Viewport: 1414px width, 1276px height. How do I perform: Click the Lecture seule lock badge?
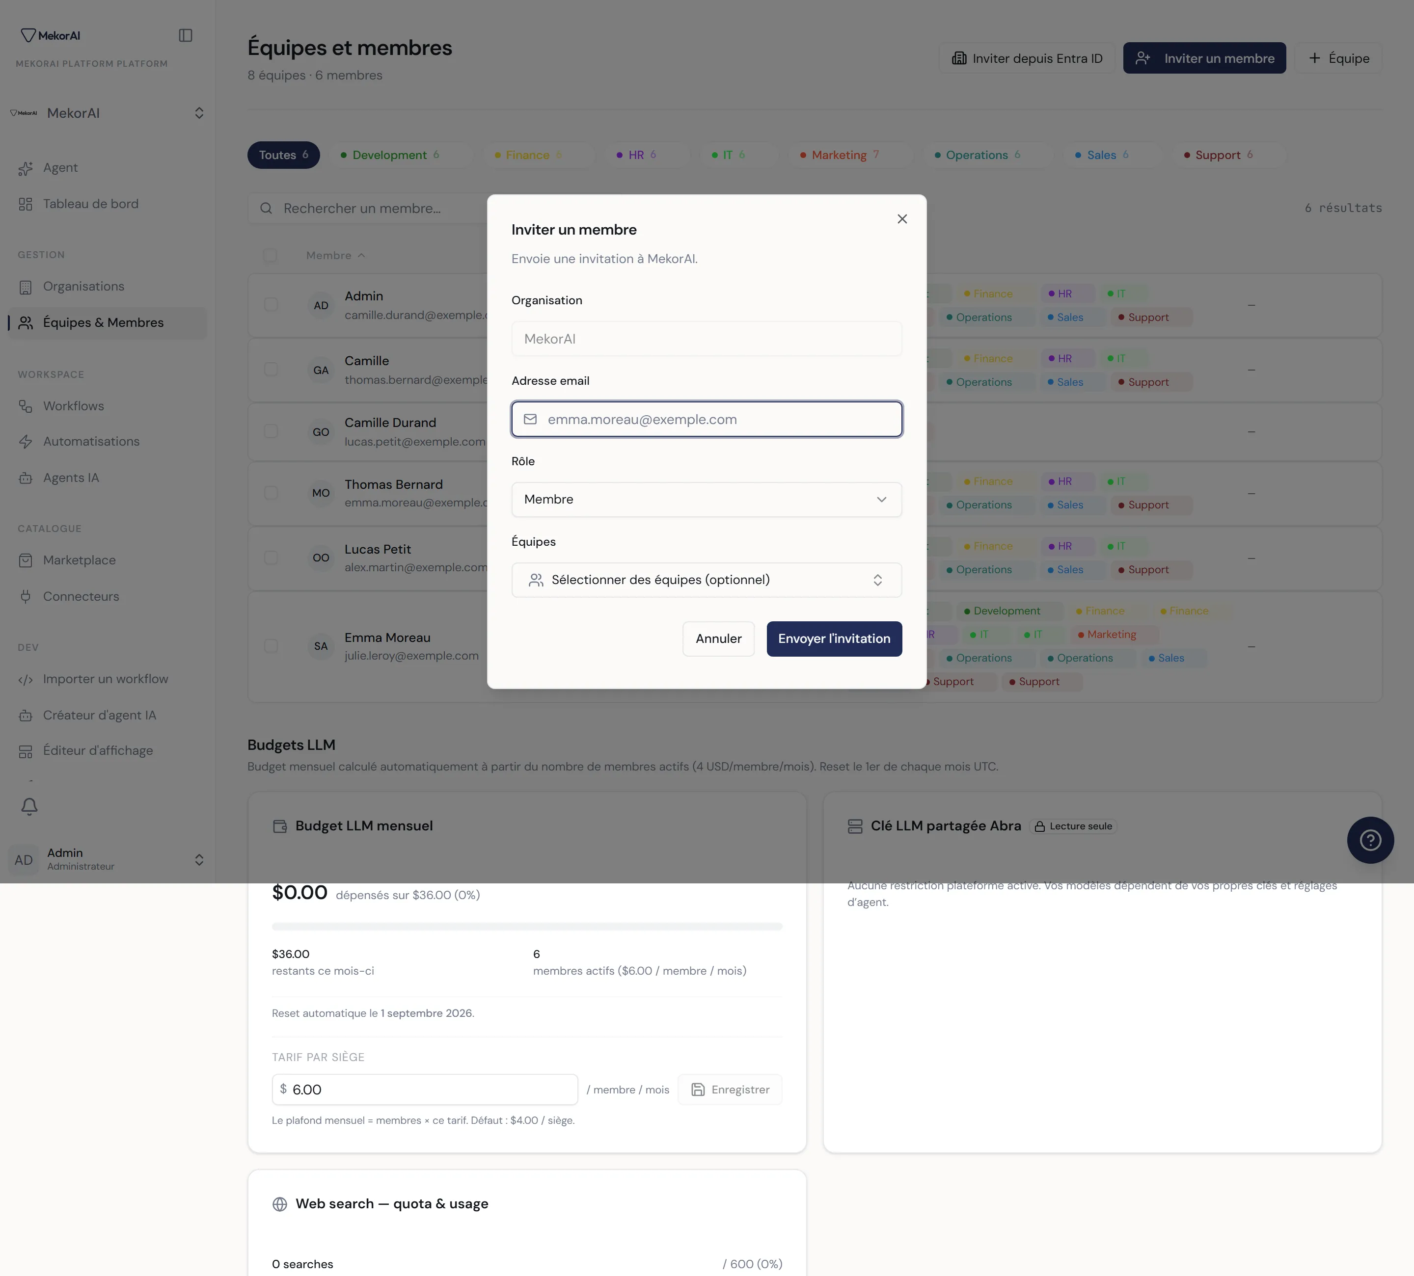click(1073, 826)
